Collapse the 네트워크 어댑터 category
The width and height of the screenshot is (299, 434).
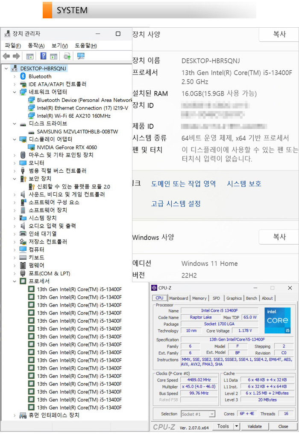pyautogui.click(x=15, y=92)
